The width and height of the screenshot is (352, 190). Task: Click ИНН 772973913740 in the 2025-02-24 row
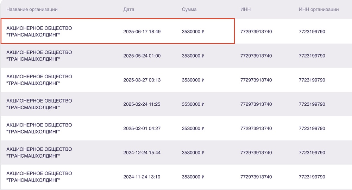tap(256, 104)
